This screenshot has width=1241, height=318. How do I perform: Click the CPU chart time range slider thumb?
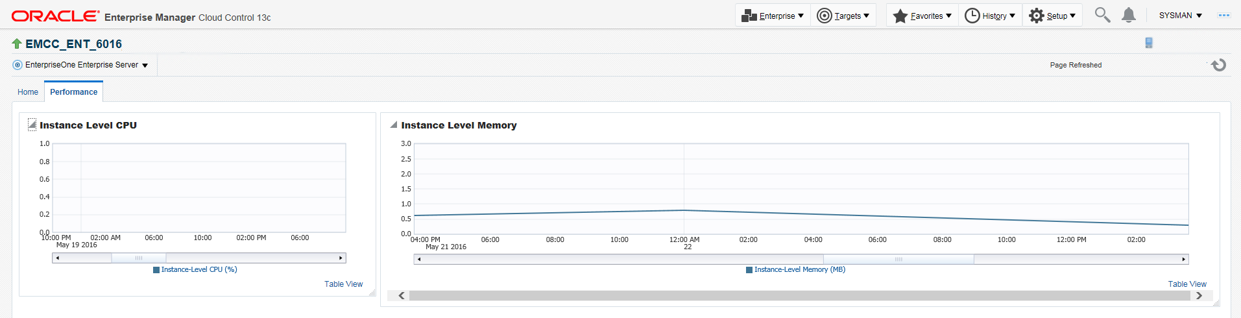tap(138, 258)
